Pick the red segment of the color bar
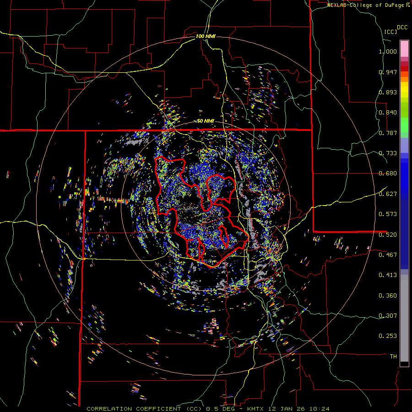The image size is (412, 412). point(404,69)
